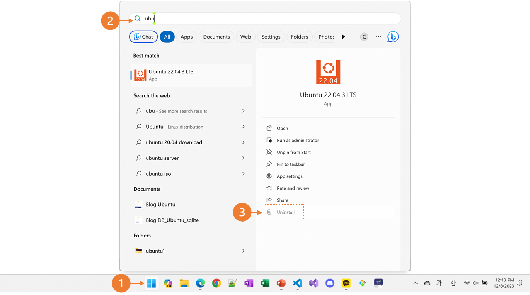
Task: Click the C user account avatar
Action: 364,37
